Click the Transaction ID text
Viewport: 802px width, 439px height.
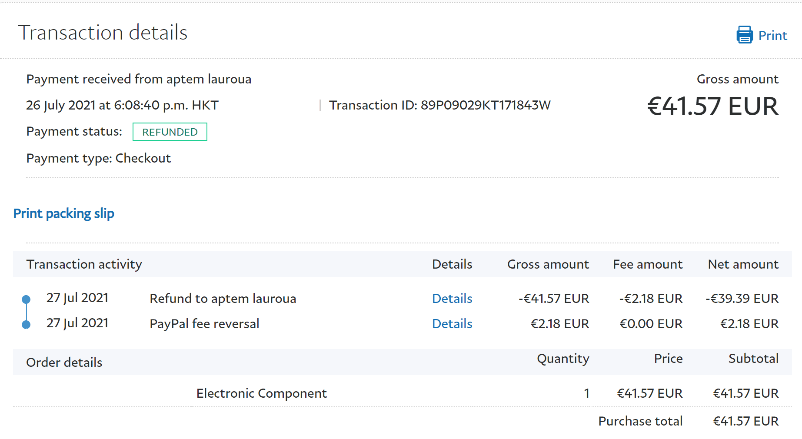point(439,105)
